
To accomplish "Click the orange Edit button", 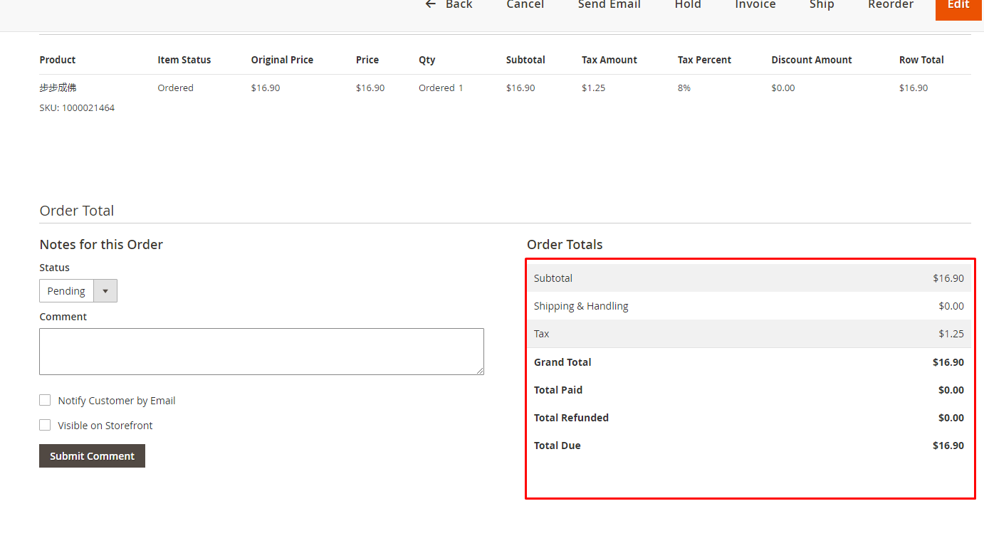I will pyautogui.click(x=958, y=5).
